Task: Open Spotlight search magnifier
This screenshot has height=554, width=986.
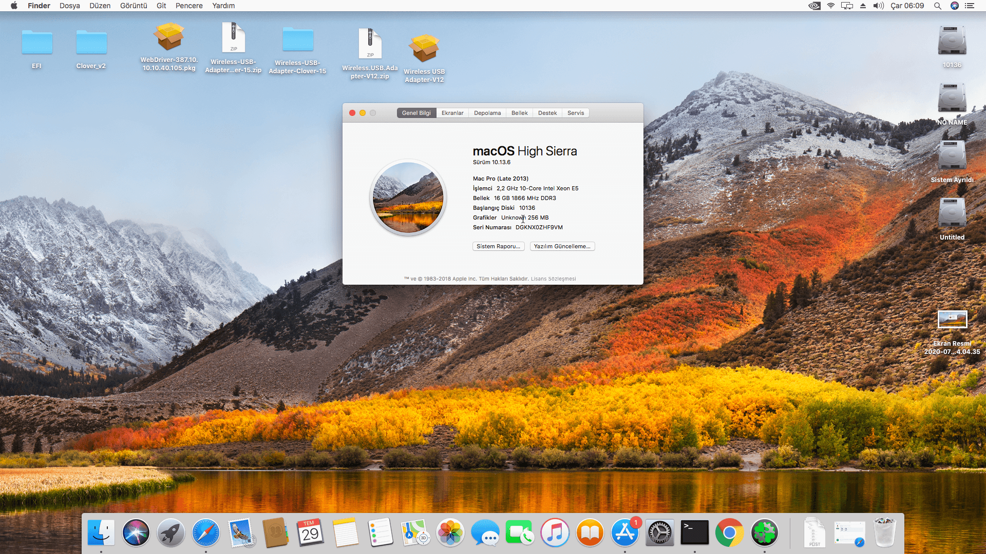Action: 937,6
